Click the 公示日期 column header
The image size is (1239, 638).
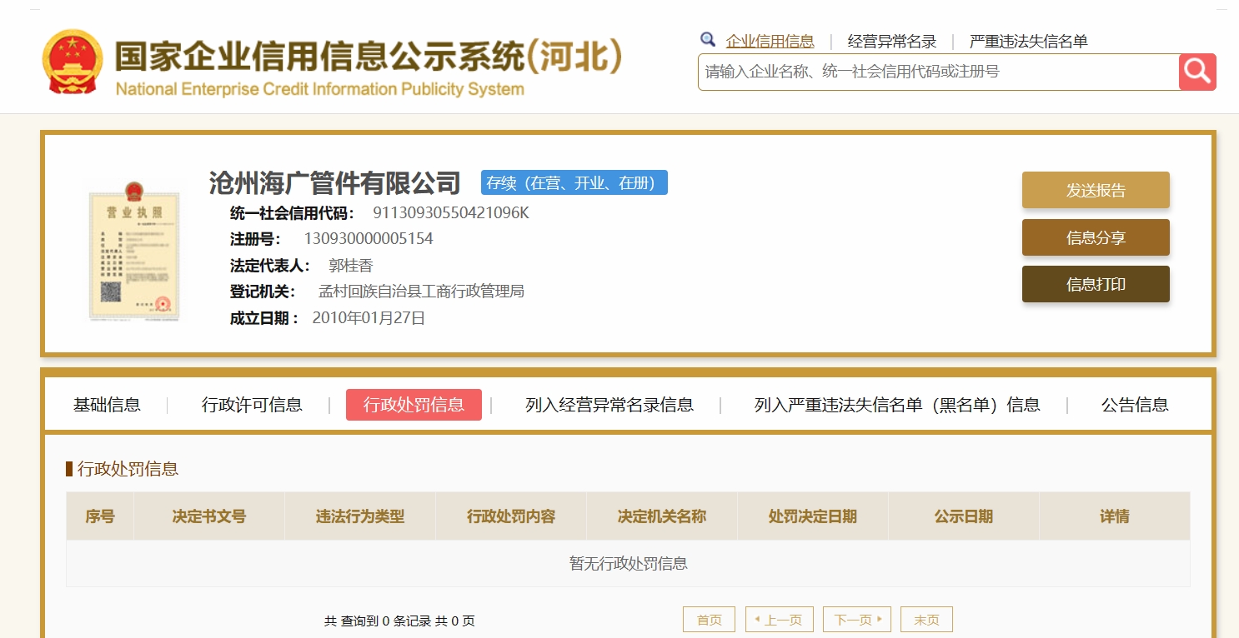tap(964, 516)
